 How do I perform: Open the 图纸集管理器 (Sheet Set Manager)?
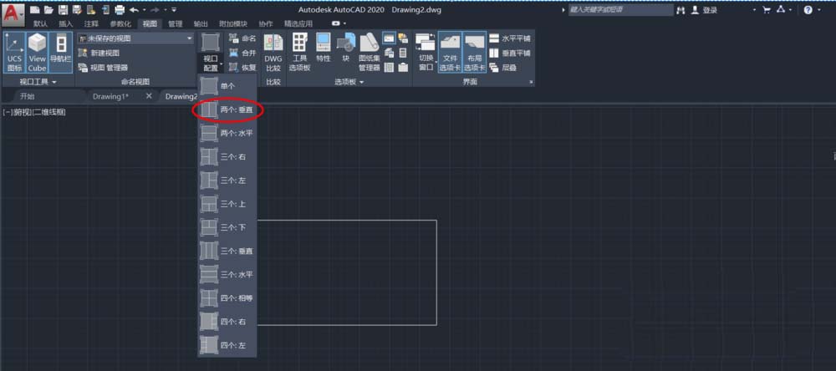click(x=369, y=53)
